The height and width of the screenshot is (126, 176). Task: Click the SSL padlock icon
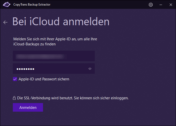(14, 98)
